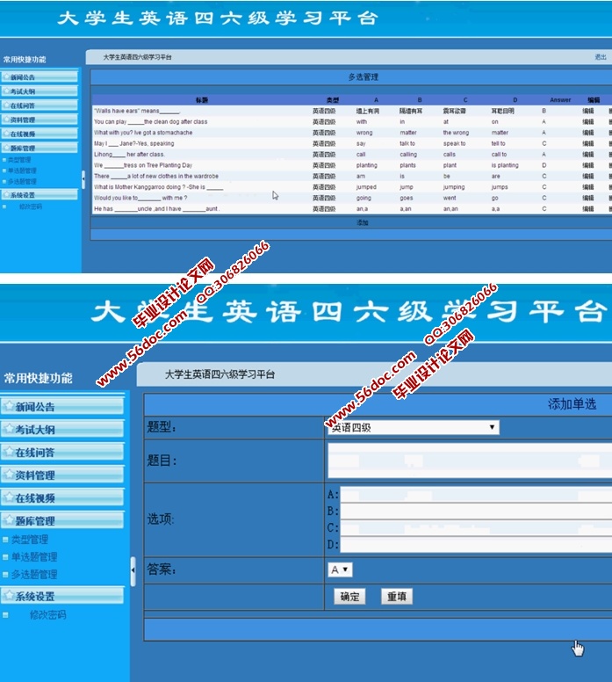
Task: Click the question text "Lihong___ her after class."
Action: point(130,155)
